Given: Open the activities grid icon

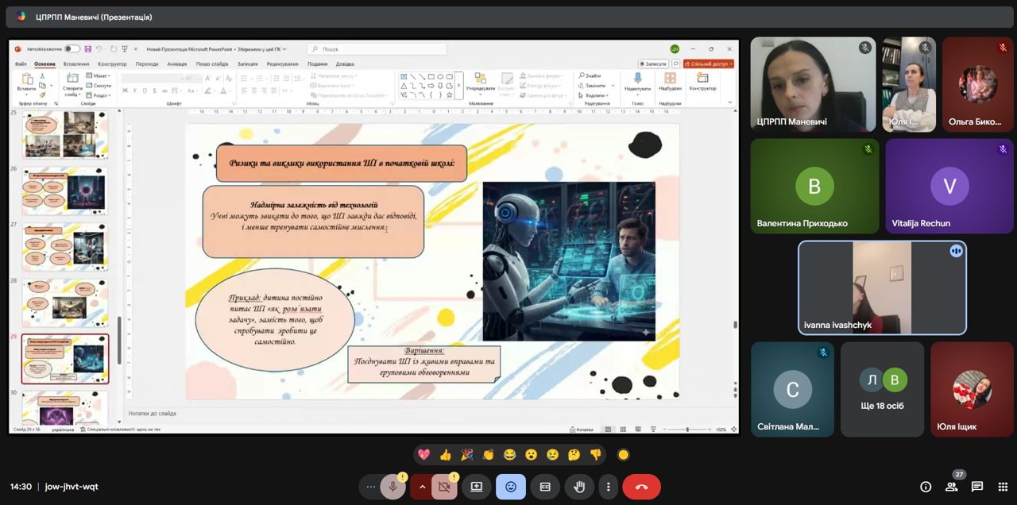Looking at the screenshot, I should point(1003,487).
